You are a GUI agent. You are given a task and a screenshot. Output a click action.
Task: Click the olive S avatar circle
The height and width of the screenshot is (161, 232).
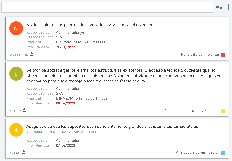coord(16,74)
